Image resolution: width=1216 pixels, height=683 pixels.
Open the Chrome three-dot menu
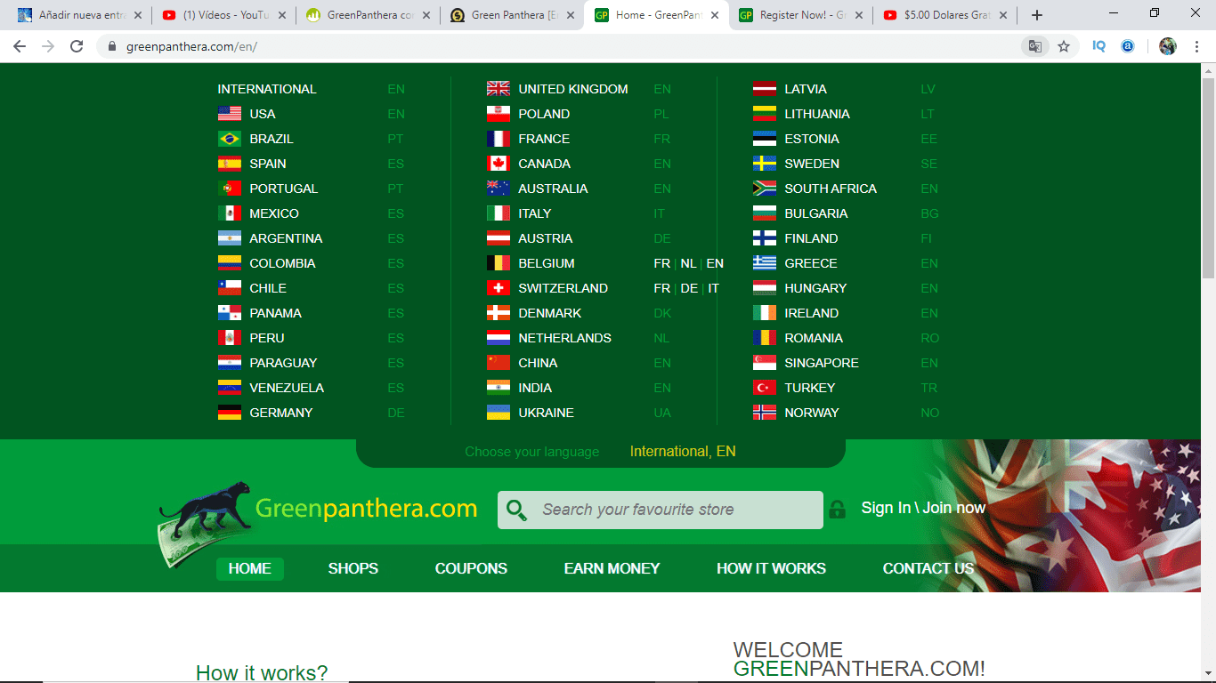tap(1197, 46)
